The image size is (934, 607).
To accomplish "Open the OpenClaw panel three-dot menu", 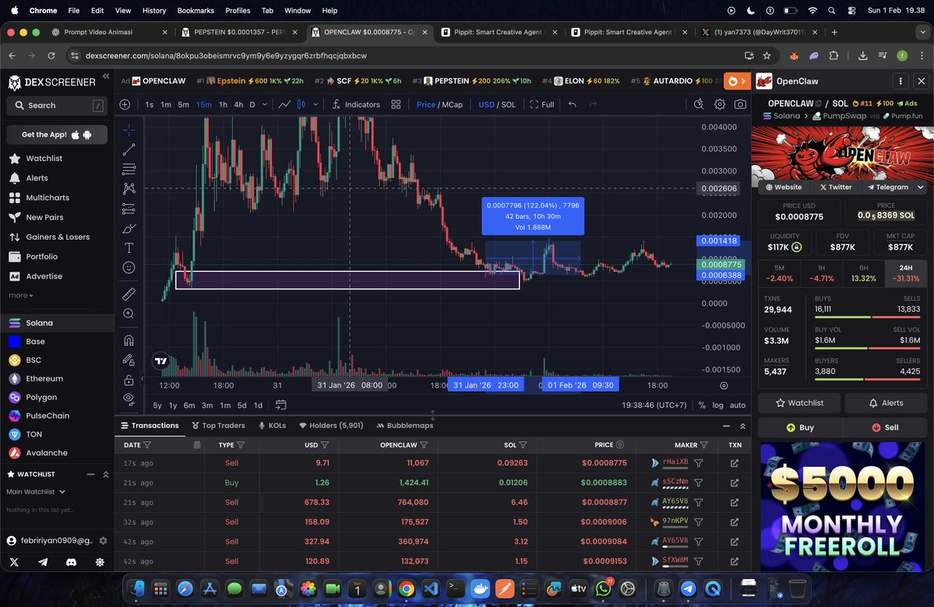I will tap(900, 81).
